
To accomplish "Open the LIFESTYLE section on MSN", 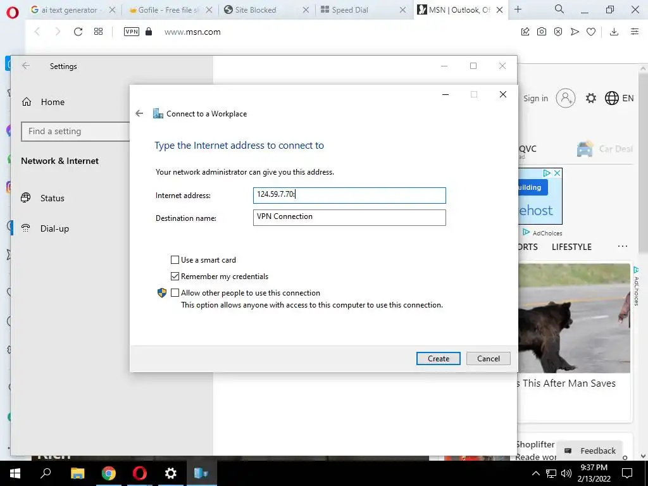I will [571, 247].
